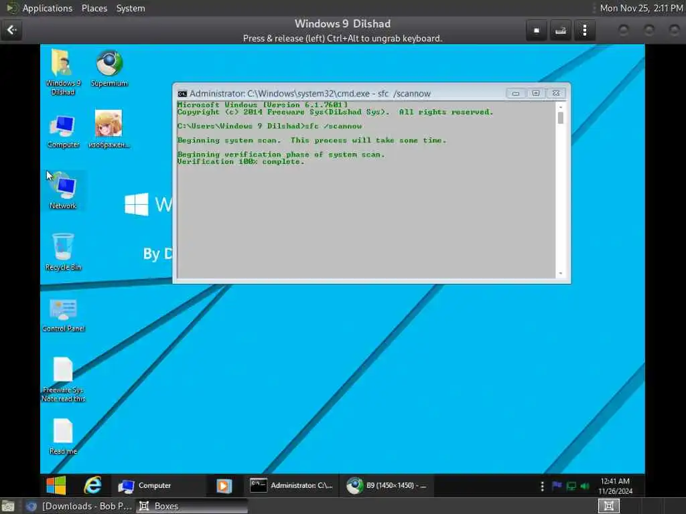686x514 pixels.
Task: Click the Windows Start button in the guest taskbar
Action: [56, 485]
